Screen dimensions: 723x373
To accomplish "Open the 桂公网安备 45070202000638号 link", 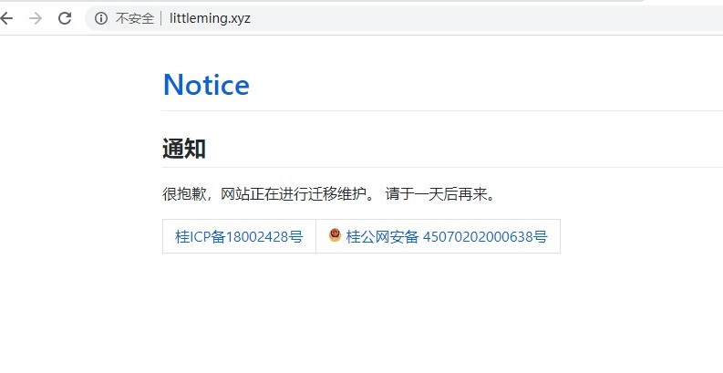I will click(447, 236).
